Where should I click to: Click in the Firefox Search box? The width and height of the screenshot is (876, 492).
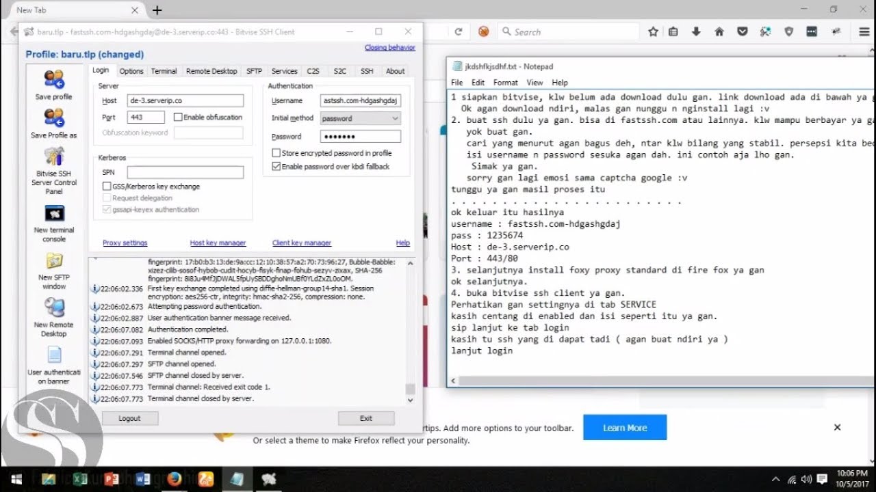pos(568,31)
